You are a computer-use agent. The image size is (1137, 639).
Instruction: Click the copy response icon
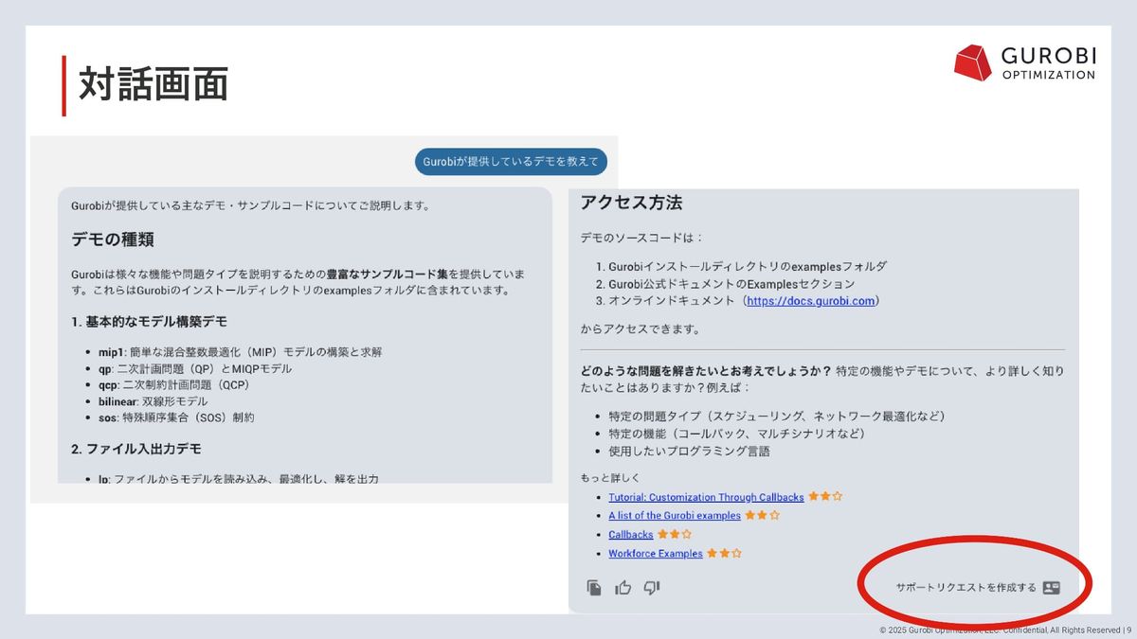[594, 588]
